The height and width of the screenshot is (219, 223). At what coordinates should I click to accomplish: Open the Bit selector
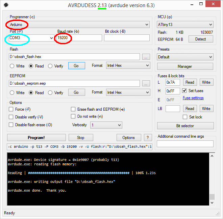click(x=185, y=126)
